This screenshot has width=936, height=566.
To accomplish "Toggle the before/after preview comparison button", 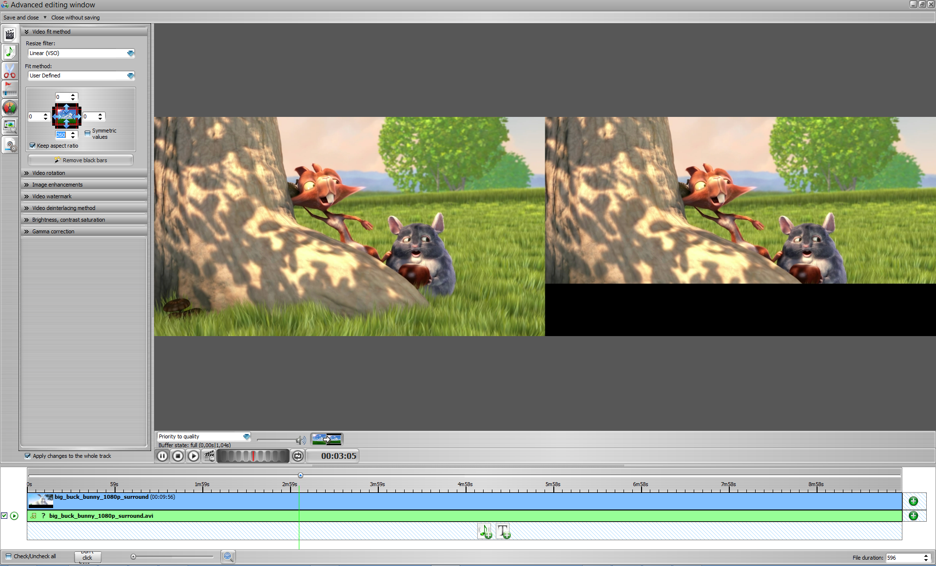I will click(327, 439).
